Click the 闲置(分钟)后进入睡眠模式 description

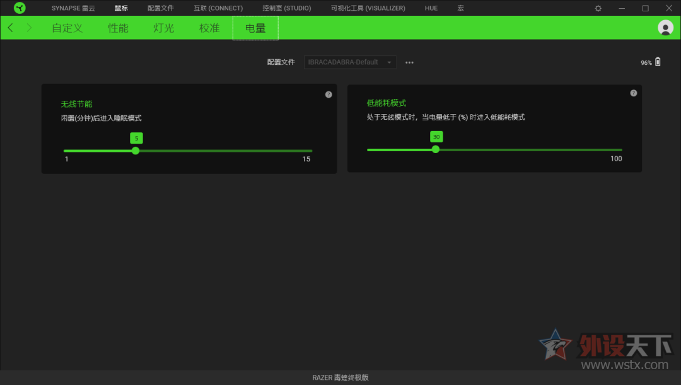pos(101,118)
